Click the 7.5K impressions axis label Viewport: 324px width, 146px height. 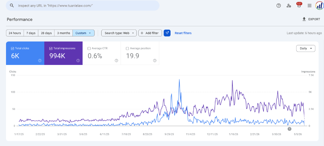click(311, 75)
